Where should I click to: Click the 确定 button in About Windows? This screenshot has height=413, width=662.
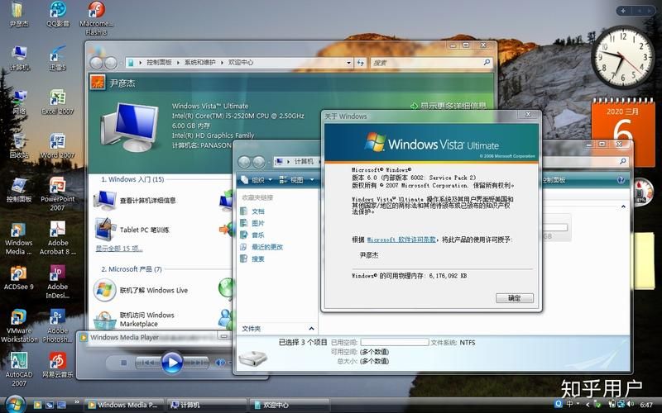point(514,298)
